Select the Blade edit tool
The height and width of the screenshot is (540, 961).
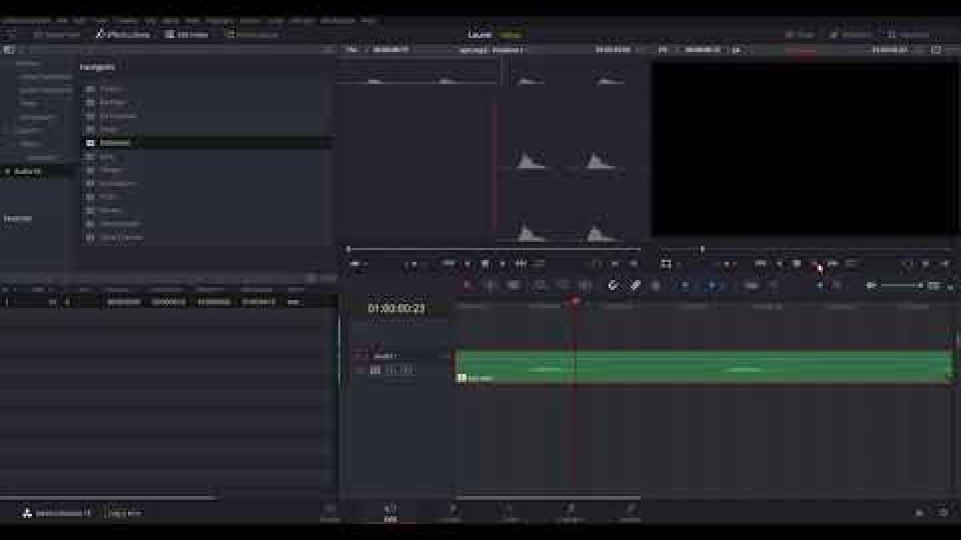[x=539, y=285]
